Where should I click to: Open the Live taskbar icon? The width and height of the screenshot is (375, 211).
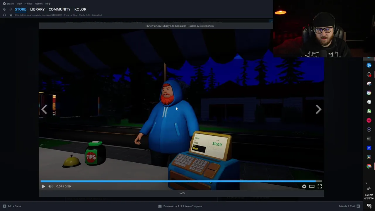[369, 139]
